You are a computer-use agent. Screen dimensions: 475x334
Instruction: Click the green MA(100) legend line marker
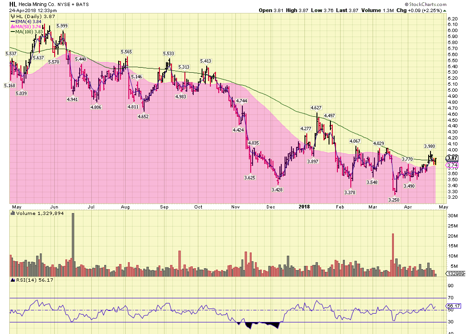13,32
